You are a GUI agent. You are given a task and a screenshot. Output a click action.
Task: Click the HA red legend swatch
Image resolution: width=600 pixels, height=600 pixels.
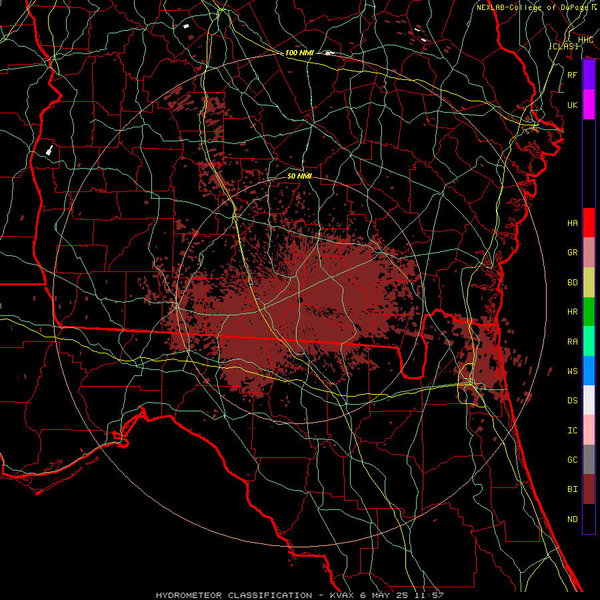pyautogui.click(x=589, y=223)
